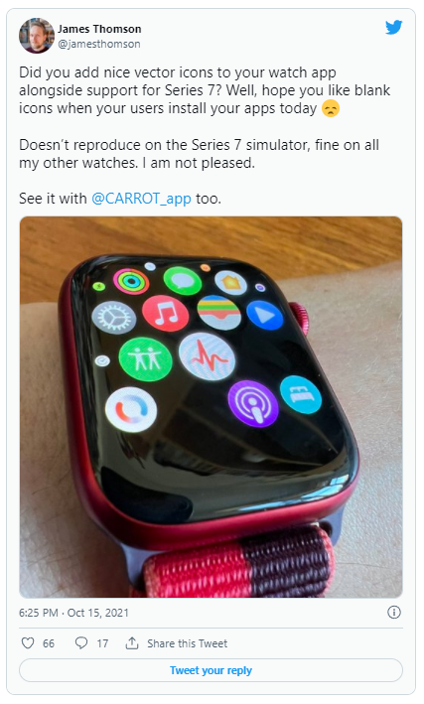Click James Thomson's profile avatar
The width and height of the screenshot is (424, 704).
coord(37,36)
